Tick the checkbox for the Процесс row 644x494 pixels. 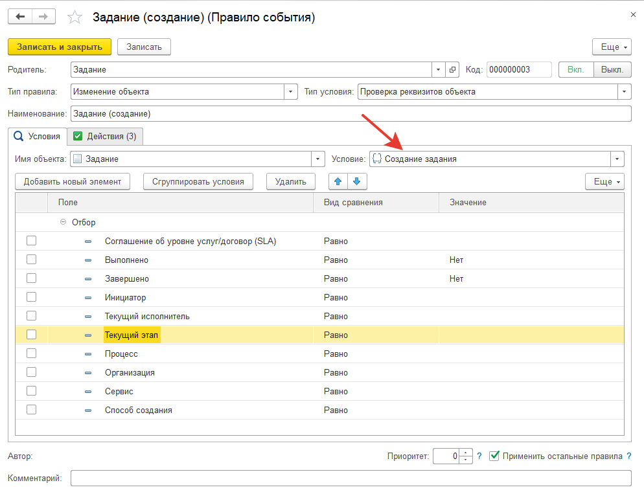coord(31,354)
